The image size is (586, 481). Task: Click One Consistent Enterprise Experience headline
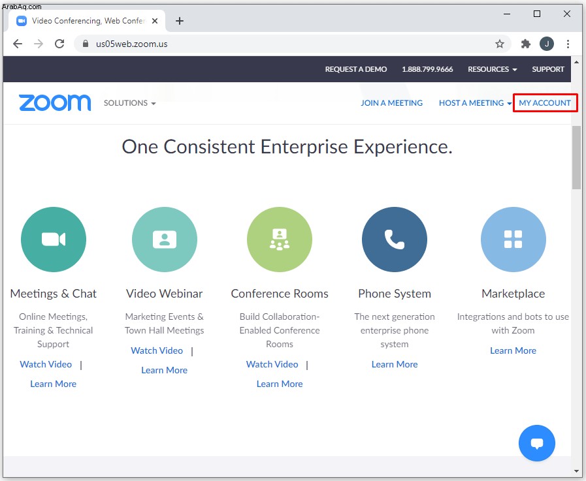tap(287, 147)
